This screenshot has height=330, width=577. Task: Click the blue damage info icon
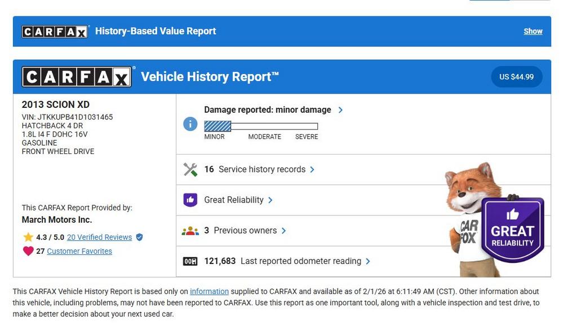(190, 124)
